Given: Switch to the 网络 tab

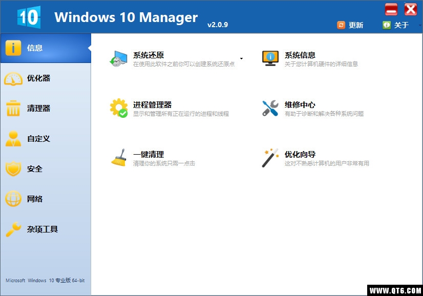Looking at the screenshot, I should click(46, 199).
